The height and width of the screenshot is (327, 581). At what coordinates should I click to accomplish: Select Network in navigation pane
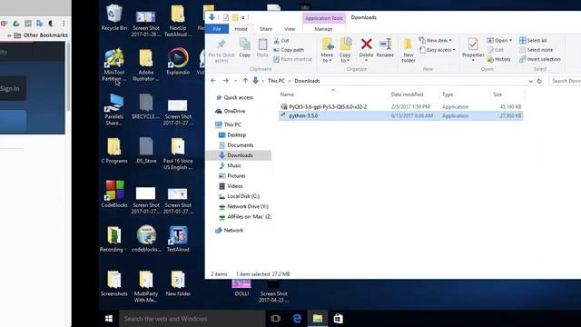pos(229,230)
